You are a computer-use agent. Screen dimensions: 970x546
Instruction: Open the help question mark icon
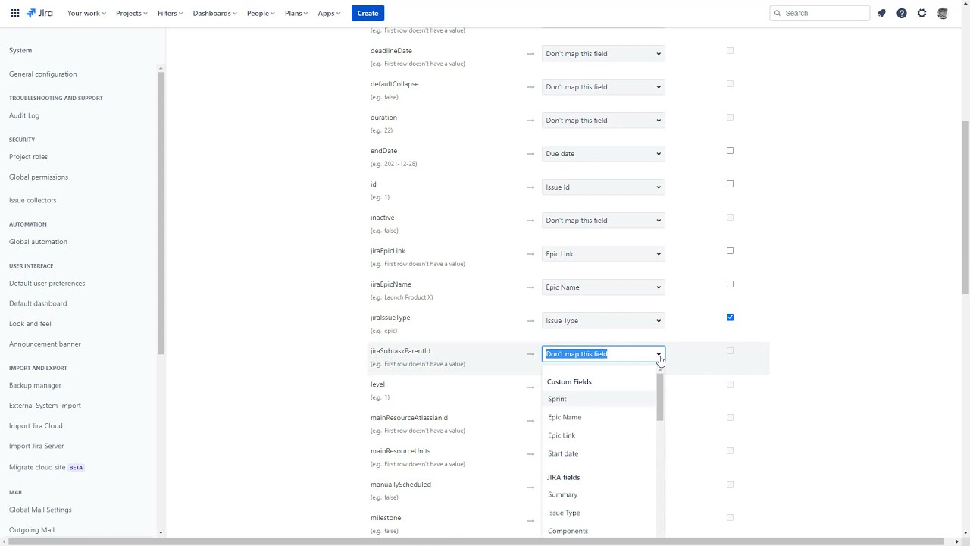click(x=902, y=13)
